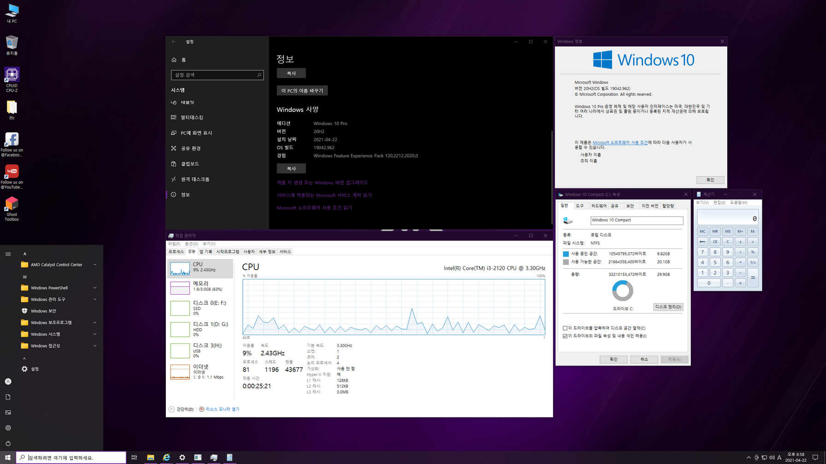Image resolution: width=826 pixels, height=464 pixels.
Task: Open the Follow us on YouTube shortcut
Action: (12, 177)
